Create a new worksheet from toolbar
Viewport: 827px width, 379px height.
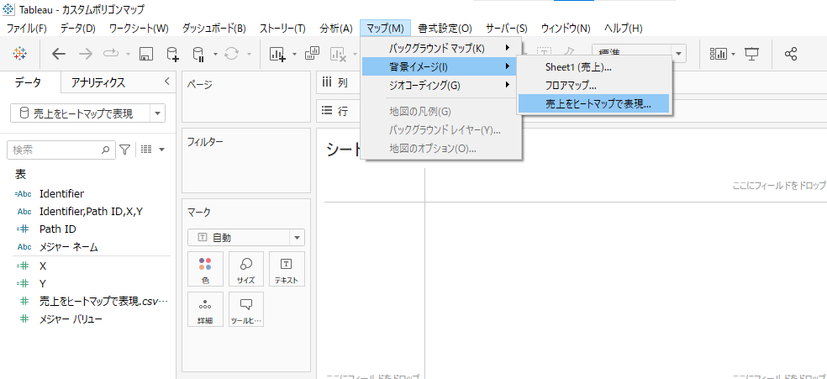pos(277,54)
